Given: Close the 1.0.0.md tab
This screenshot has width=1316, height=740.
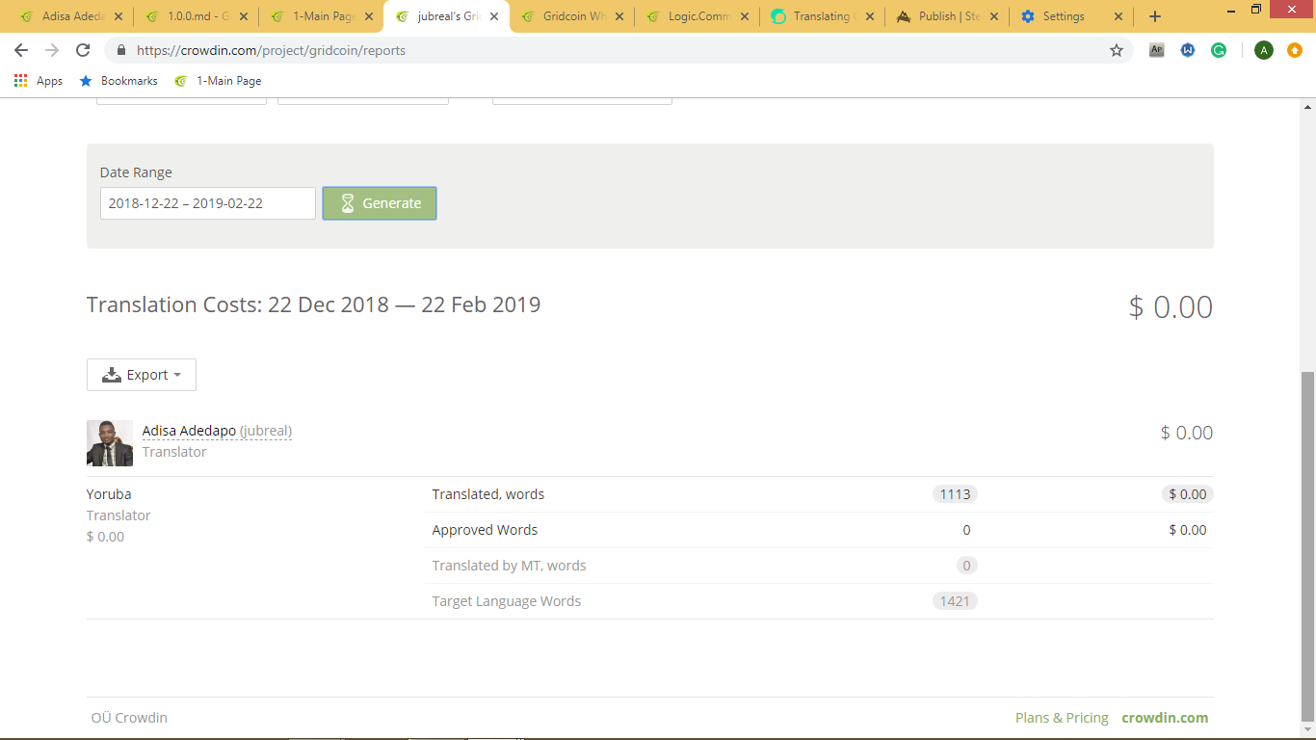Looking at the screenshot, I should (x=244, y=16).
